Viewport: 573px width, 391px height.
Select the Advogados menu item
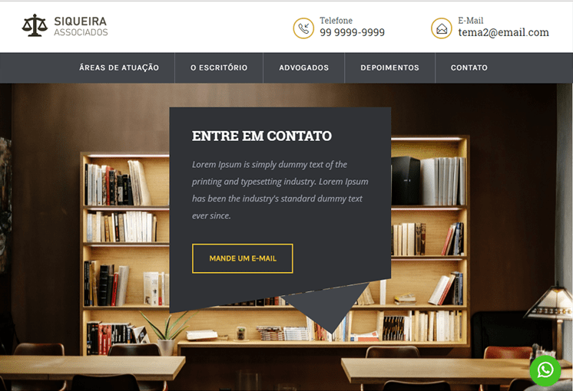coord(303,67)
